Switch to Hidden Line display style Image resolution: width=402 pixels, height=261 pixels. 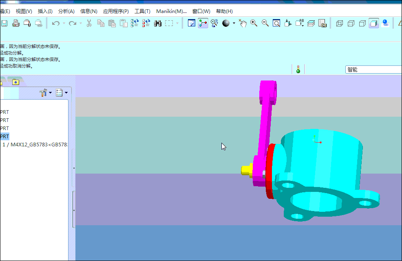coord(351,24)
